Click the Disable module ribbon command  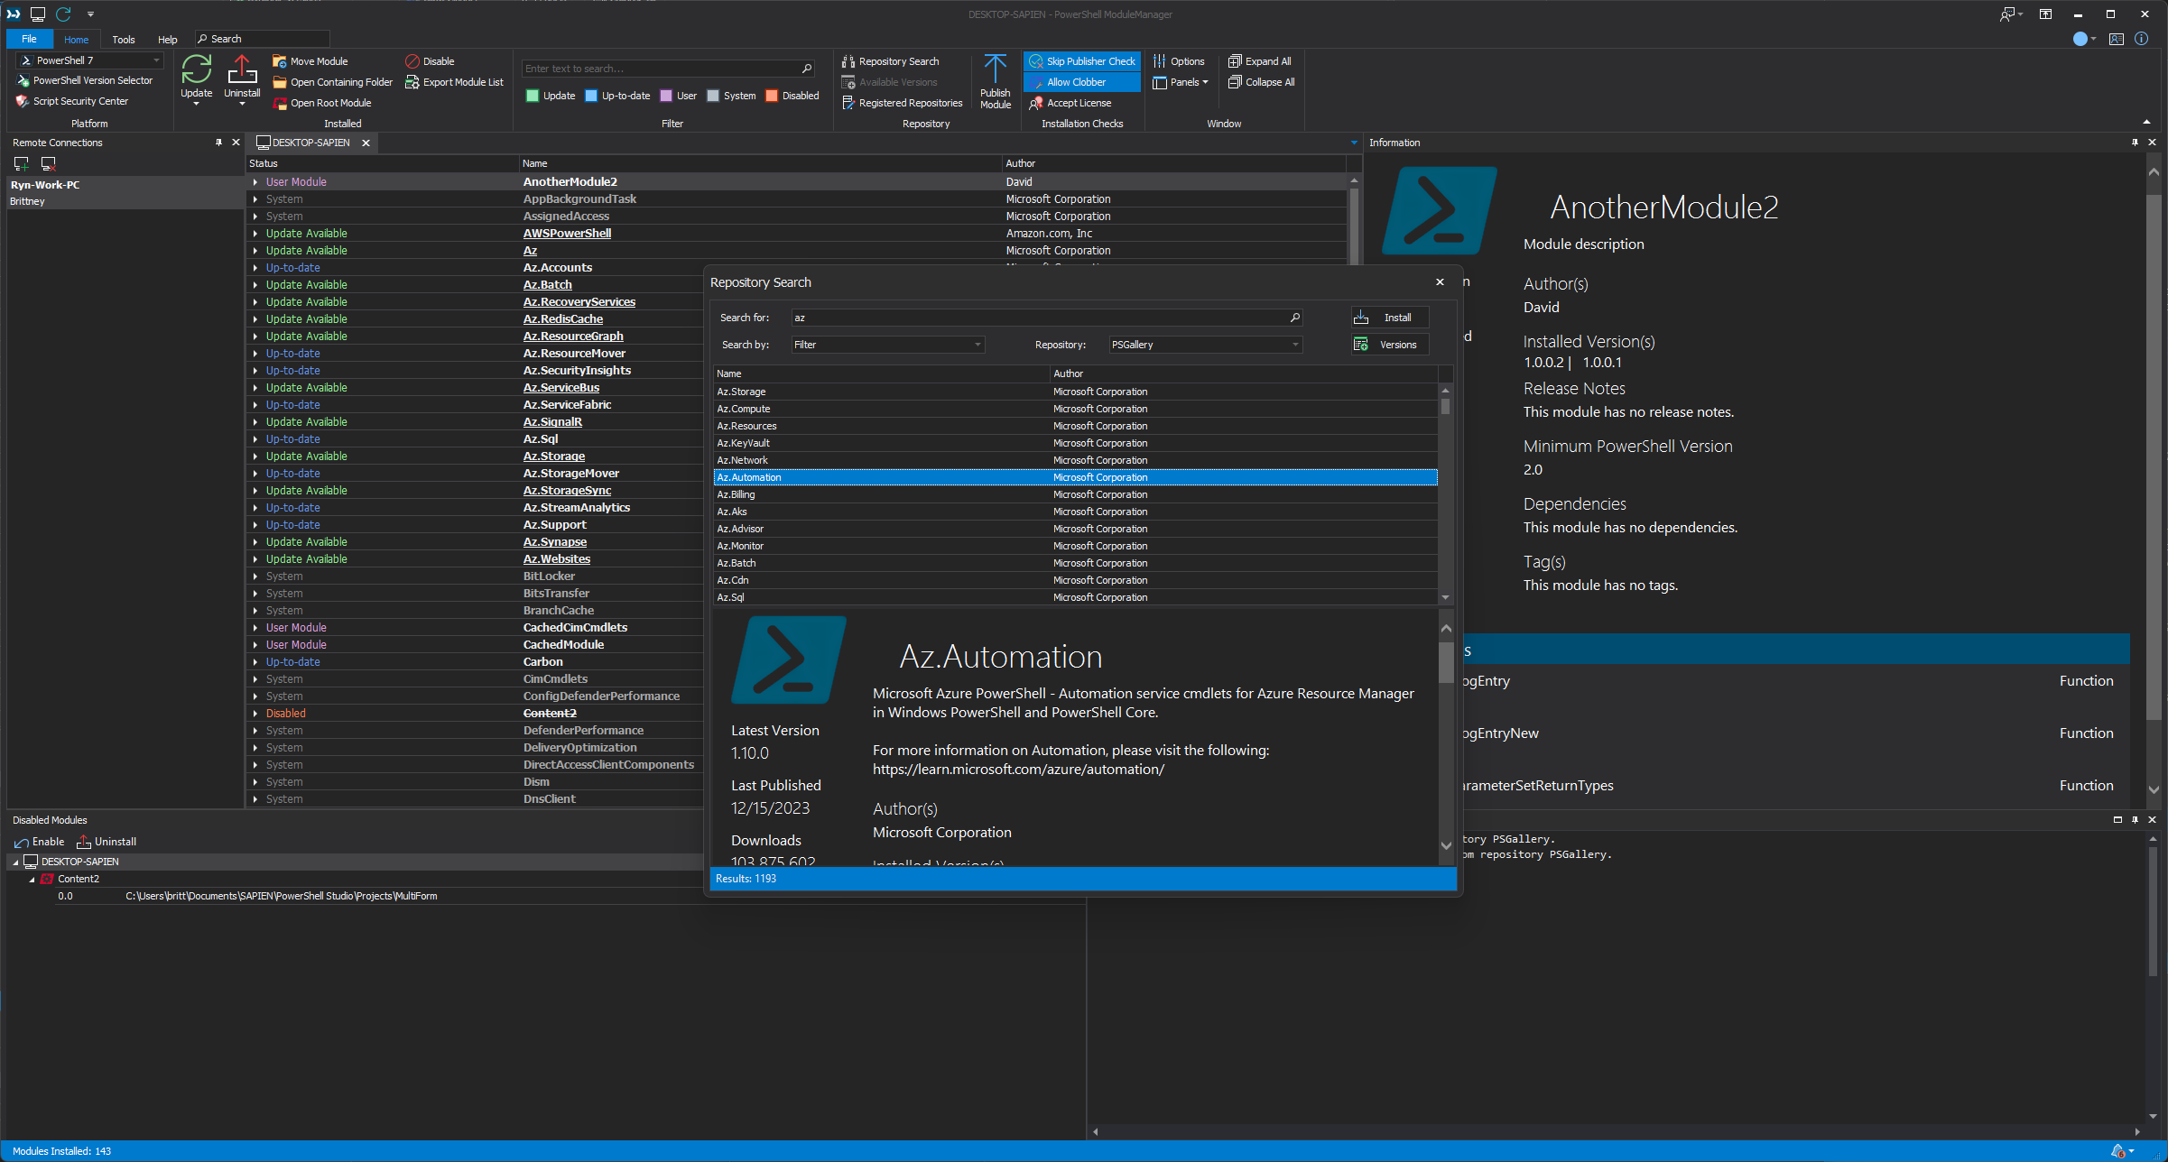(x=430, y=61)
